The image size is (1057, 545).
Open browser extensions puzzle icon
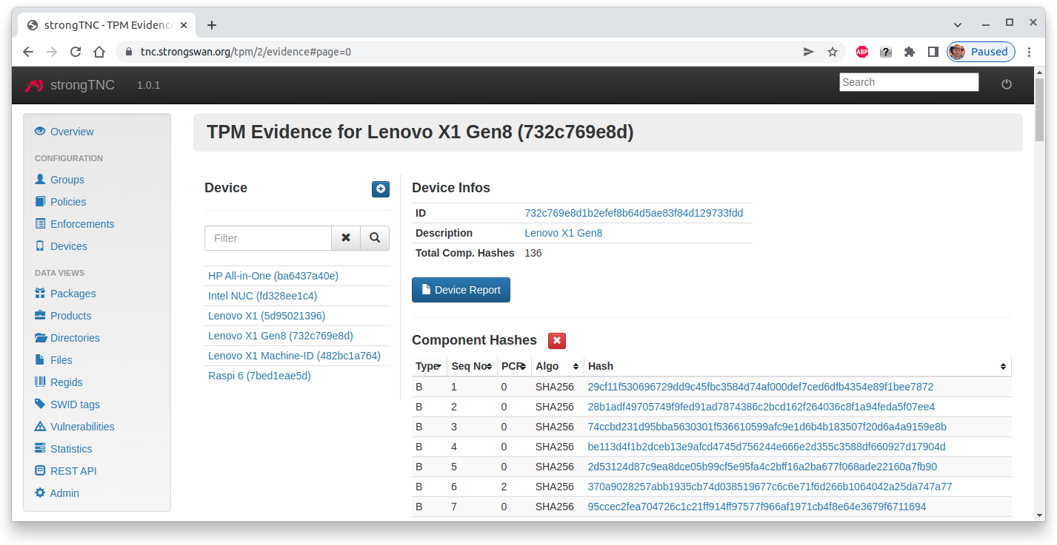tap(910, 52)
